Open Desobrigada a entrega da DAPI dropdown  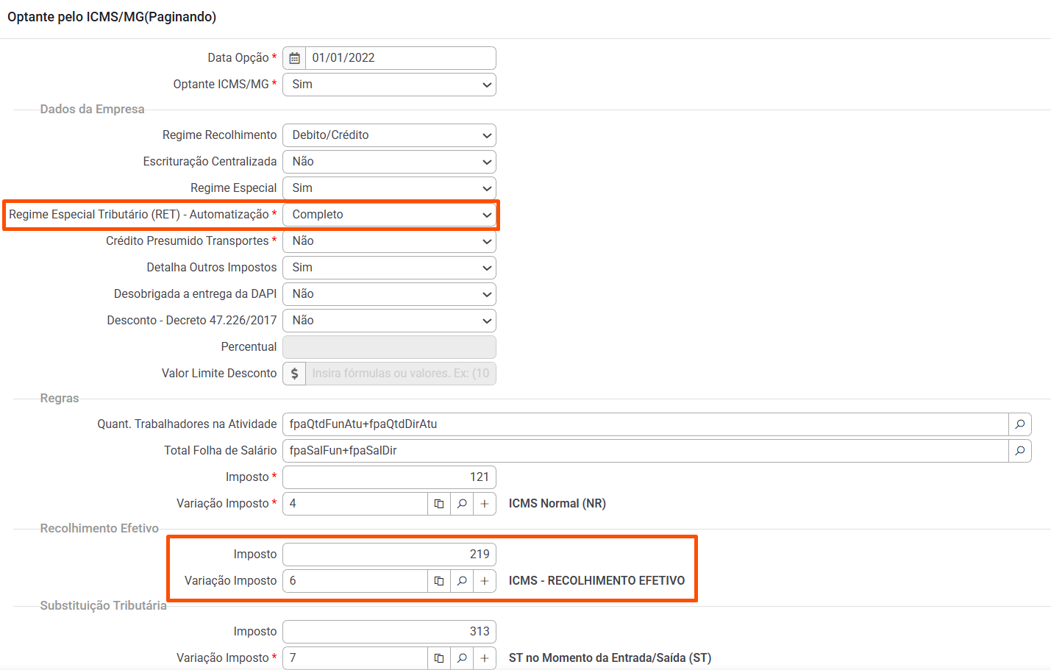point(389,294)
